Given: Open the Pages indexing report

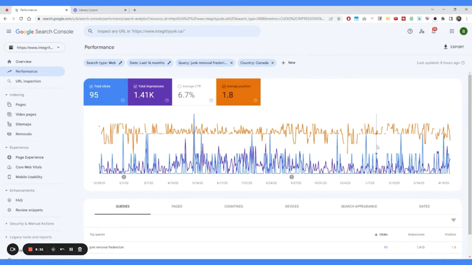Looking at the screenshot, I should tap(22, 104).
